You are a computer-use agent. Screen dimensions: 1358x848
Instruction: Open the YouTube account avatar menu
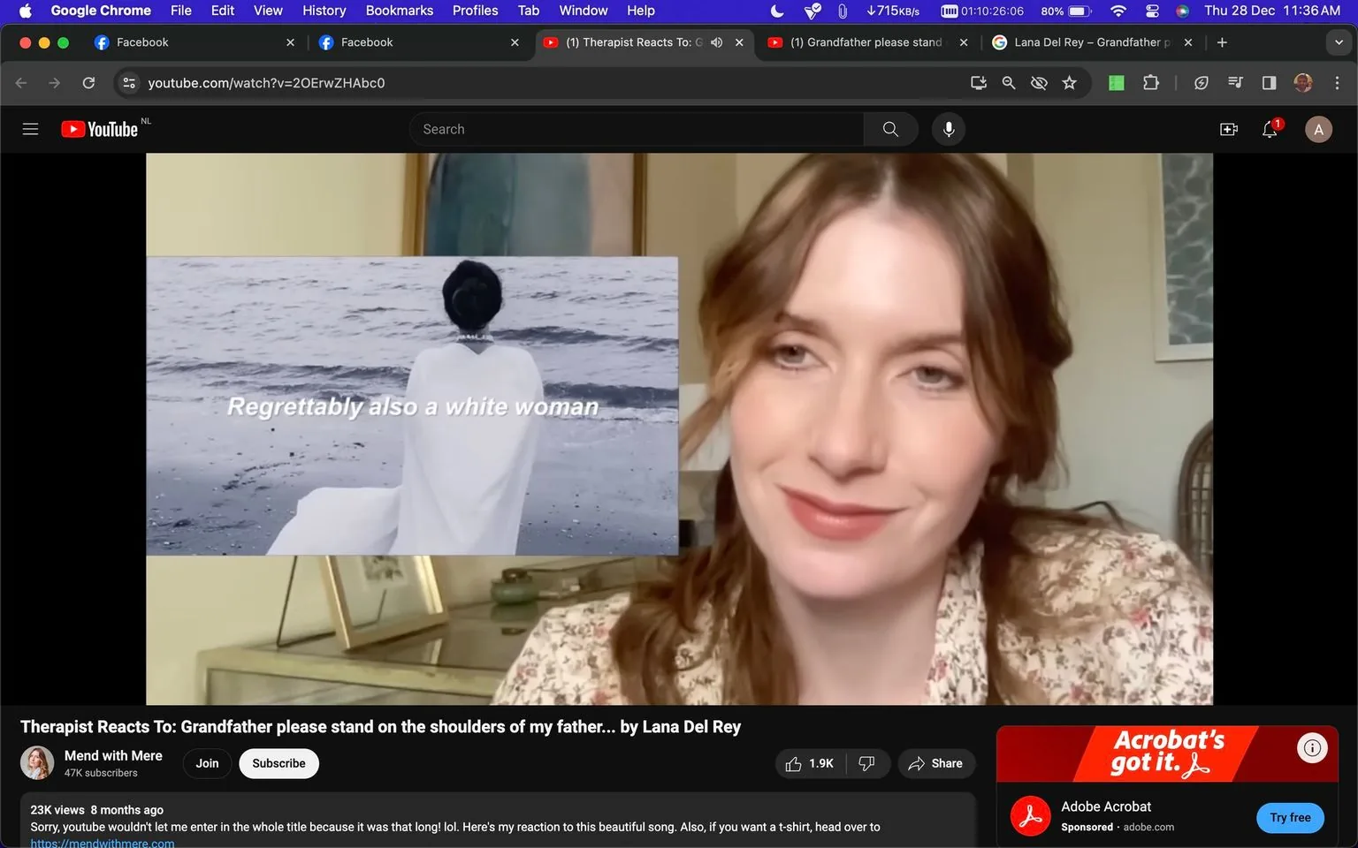pyautogui.click(x=1317, y=128)
